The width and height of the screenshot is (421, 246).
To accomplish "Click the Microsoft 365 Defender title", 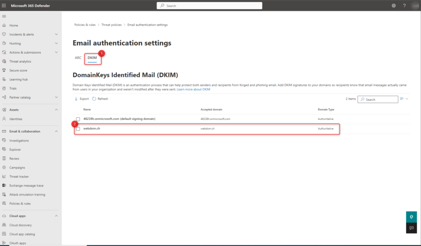I will (x=30, y=6).
